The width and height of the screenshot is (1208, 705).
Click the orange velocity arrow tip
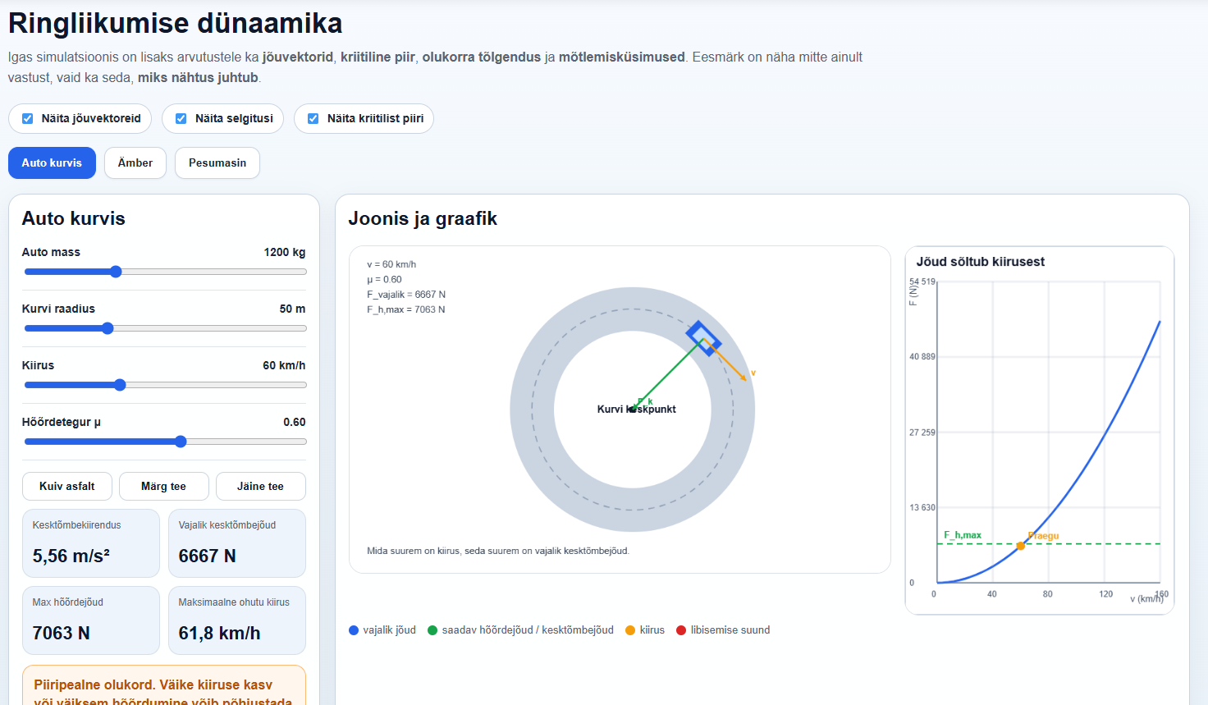[744, 378]
